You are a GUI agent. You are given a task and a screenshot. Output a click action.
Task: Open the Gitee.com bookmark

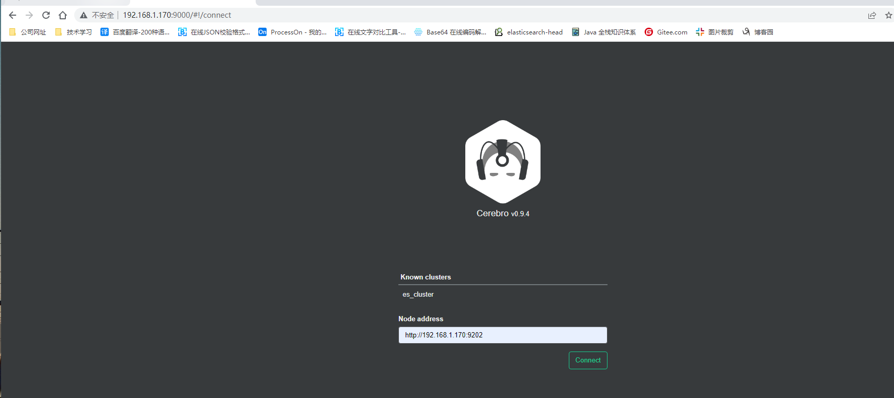click(666, 32)
